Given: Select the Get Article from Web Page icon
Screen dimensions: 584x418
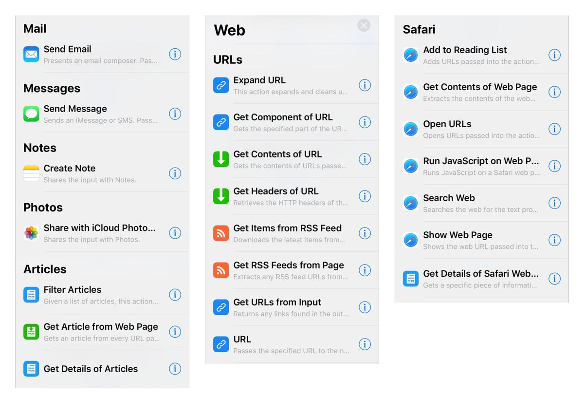Looking at the screenshot, I should [x=31, y=332].
